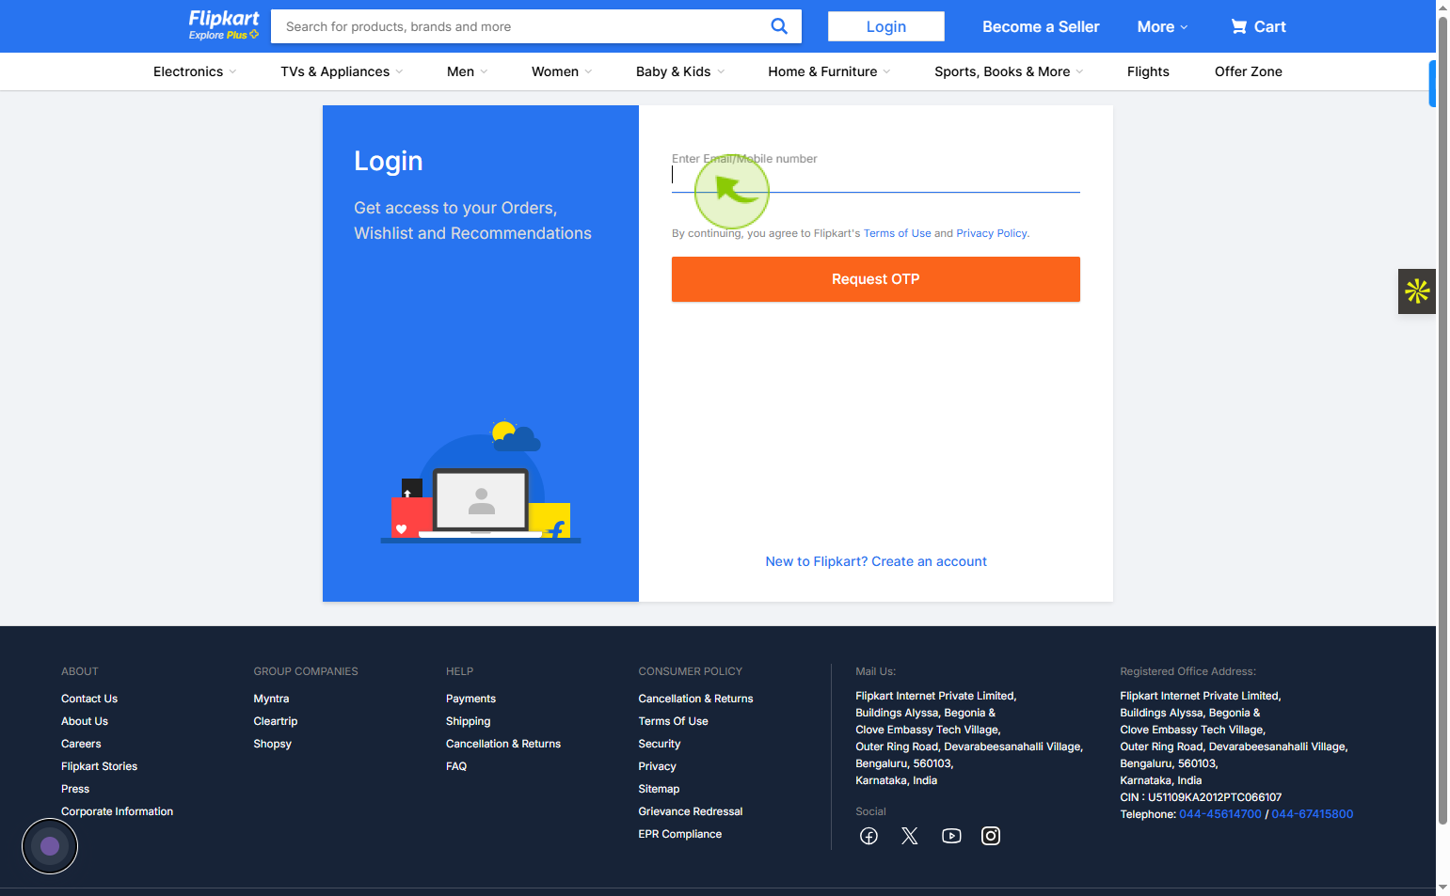Open Flipkart Stories footer link
The image size is (1450, 896).
click(x=99, y=766)
